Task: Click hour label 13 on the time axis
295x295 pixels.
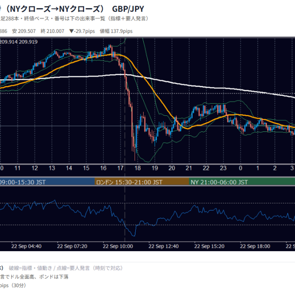Action: (52, 168)
